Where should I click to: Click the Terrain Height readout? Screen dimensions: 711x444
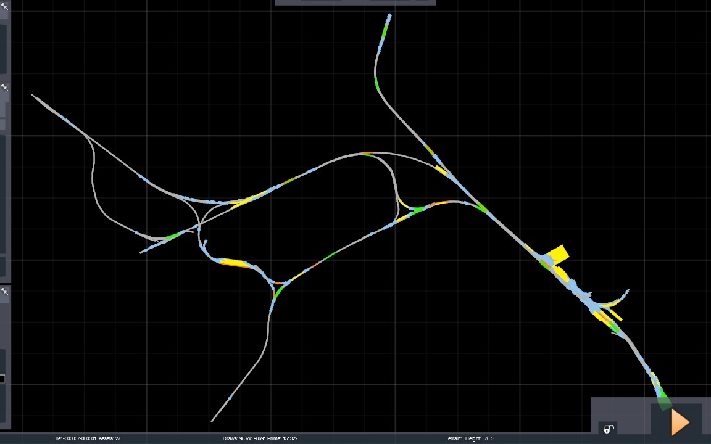(469, 438)
